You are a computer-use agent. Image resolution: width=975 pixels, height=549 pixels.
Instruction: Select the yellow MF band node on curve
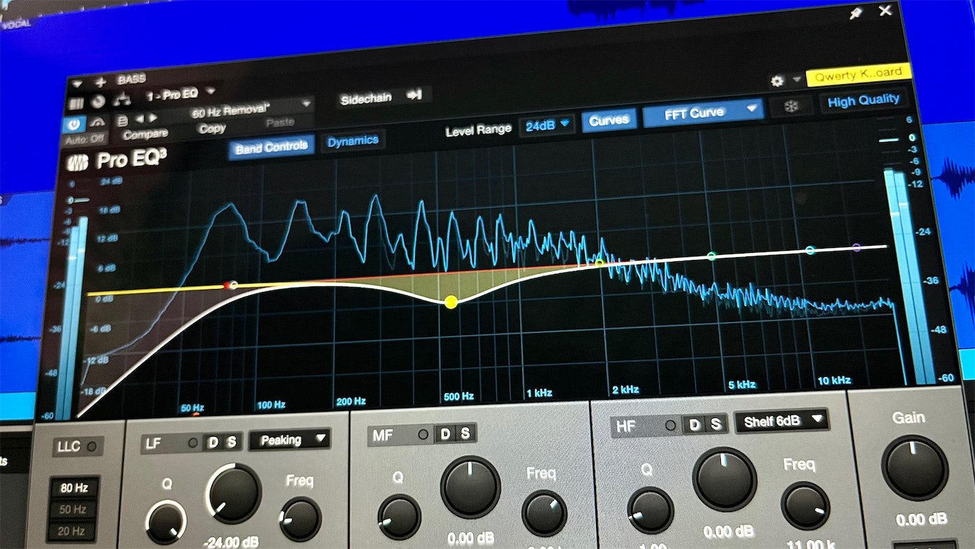(x=451, y=302)
